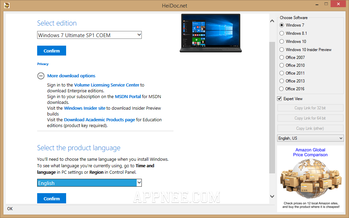Click the Amazon globe with boxes image

tap(310, 178)
